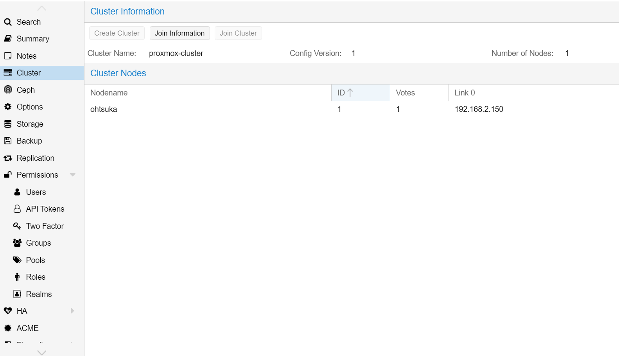Expand the HA submenu arrow
The image size is (619, 356).
click(x=72, y=311)
